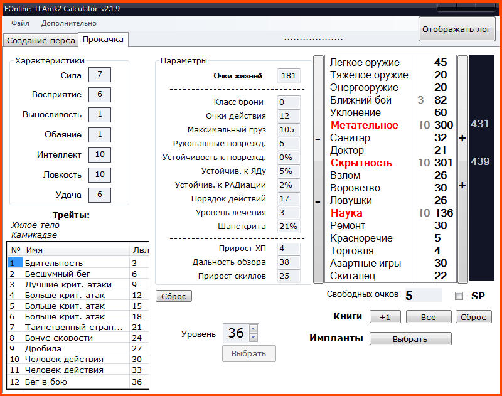Select the Прокачка tab
Viewport: 502px width, 396px height.
pyautogui.click(x=103, y=40)
